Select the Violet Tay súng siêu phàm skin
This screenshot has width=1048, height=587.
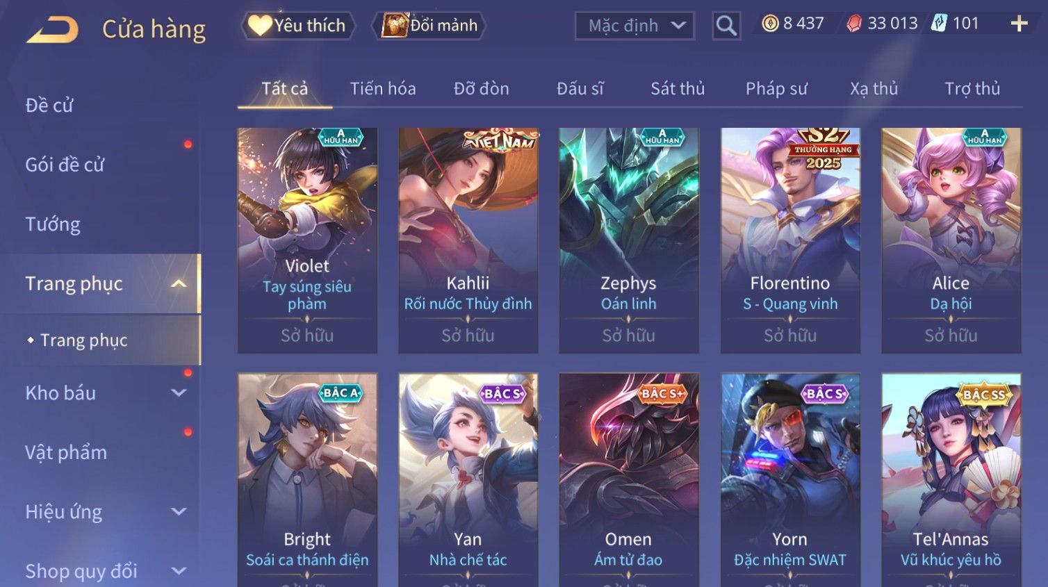(x=307, y=240)
